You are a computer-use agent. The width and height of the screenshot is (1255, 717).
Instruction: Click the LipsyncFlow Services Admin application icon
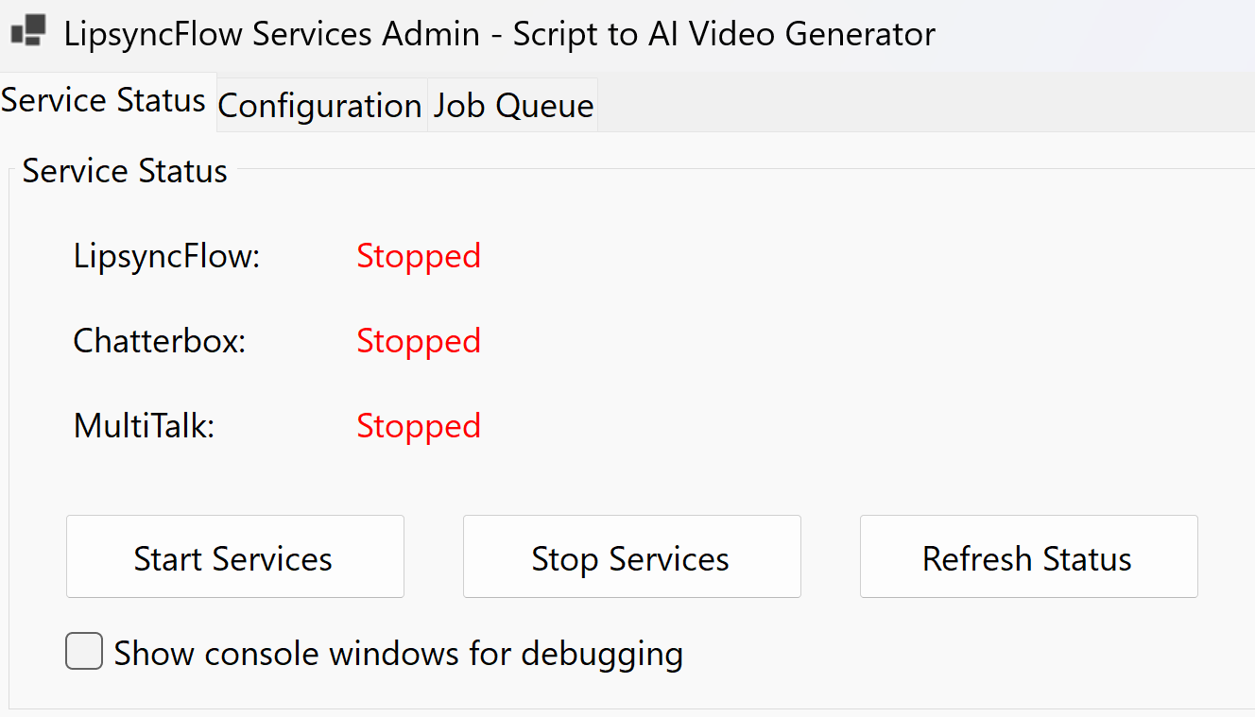[28, 33]
